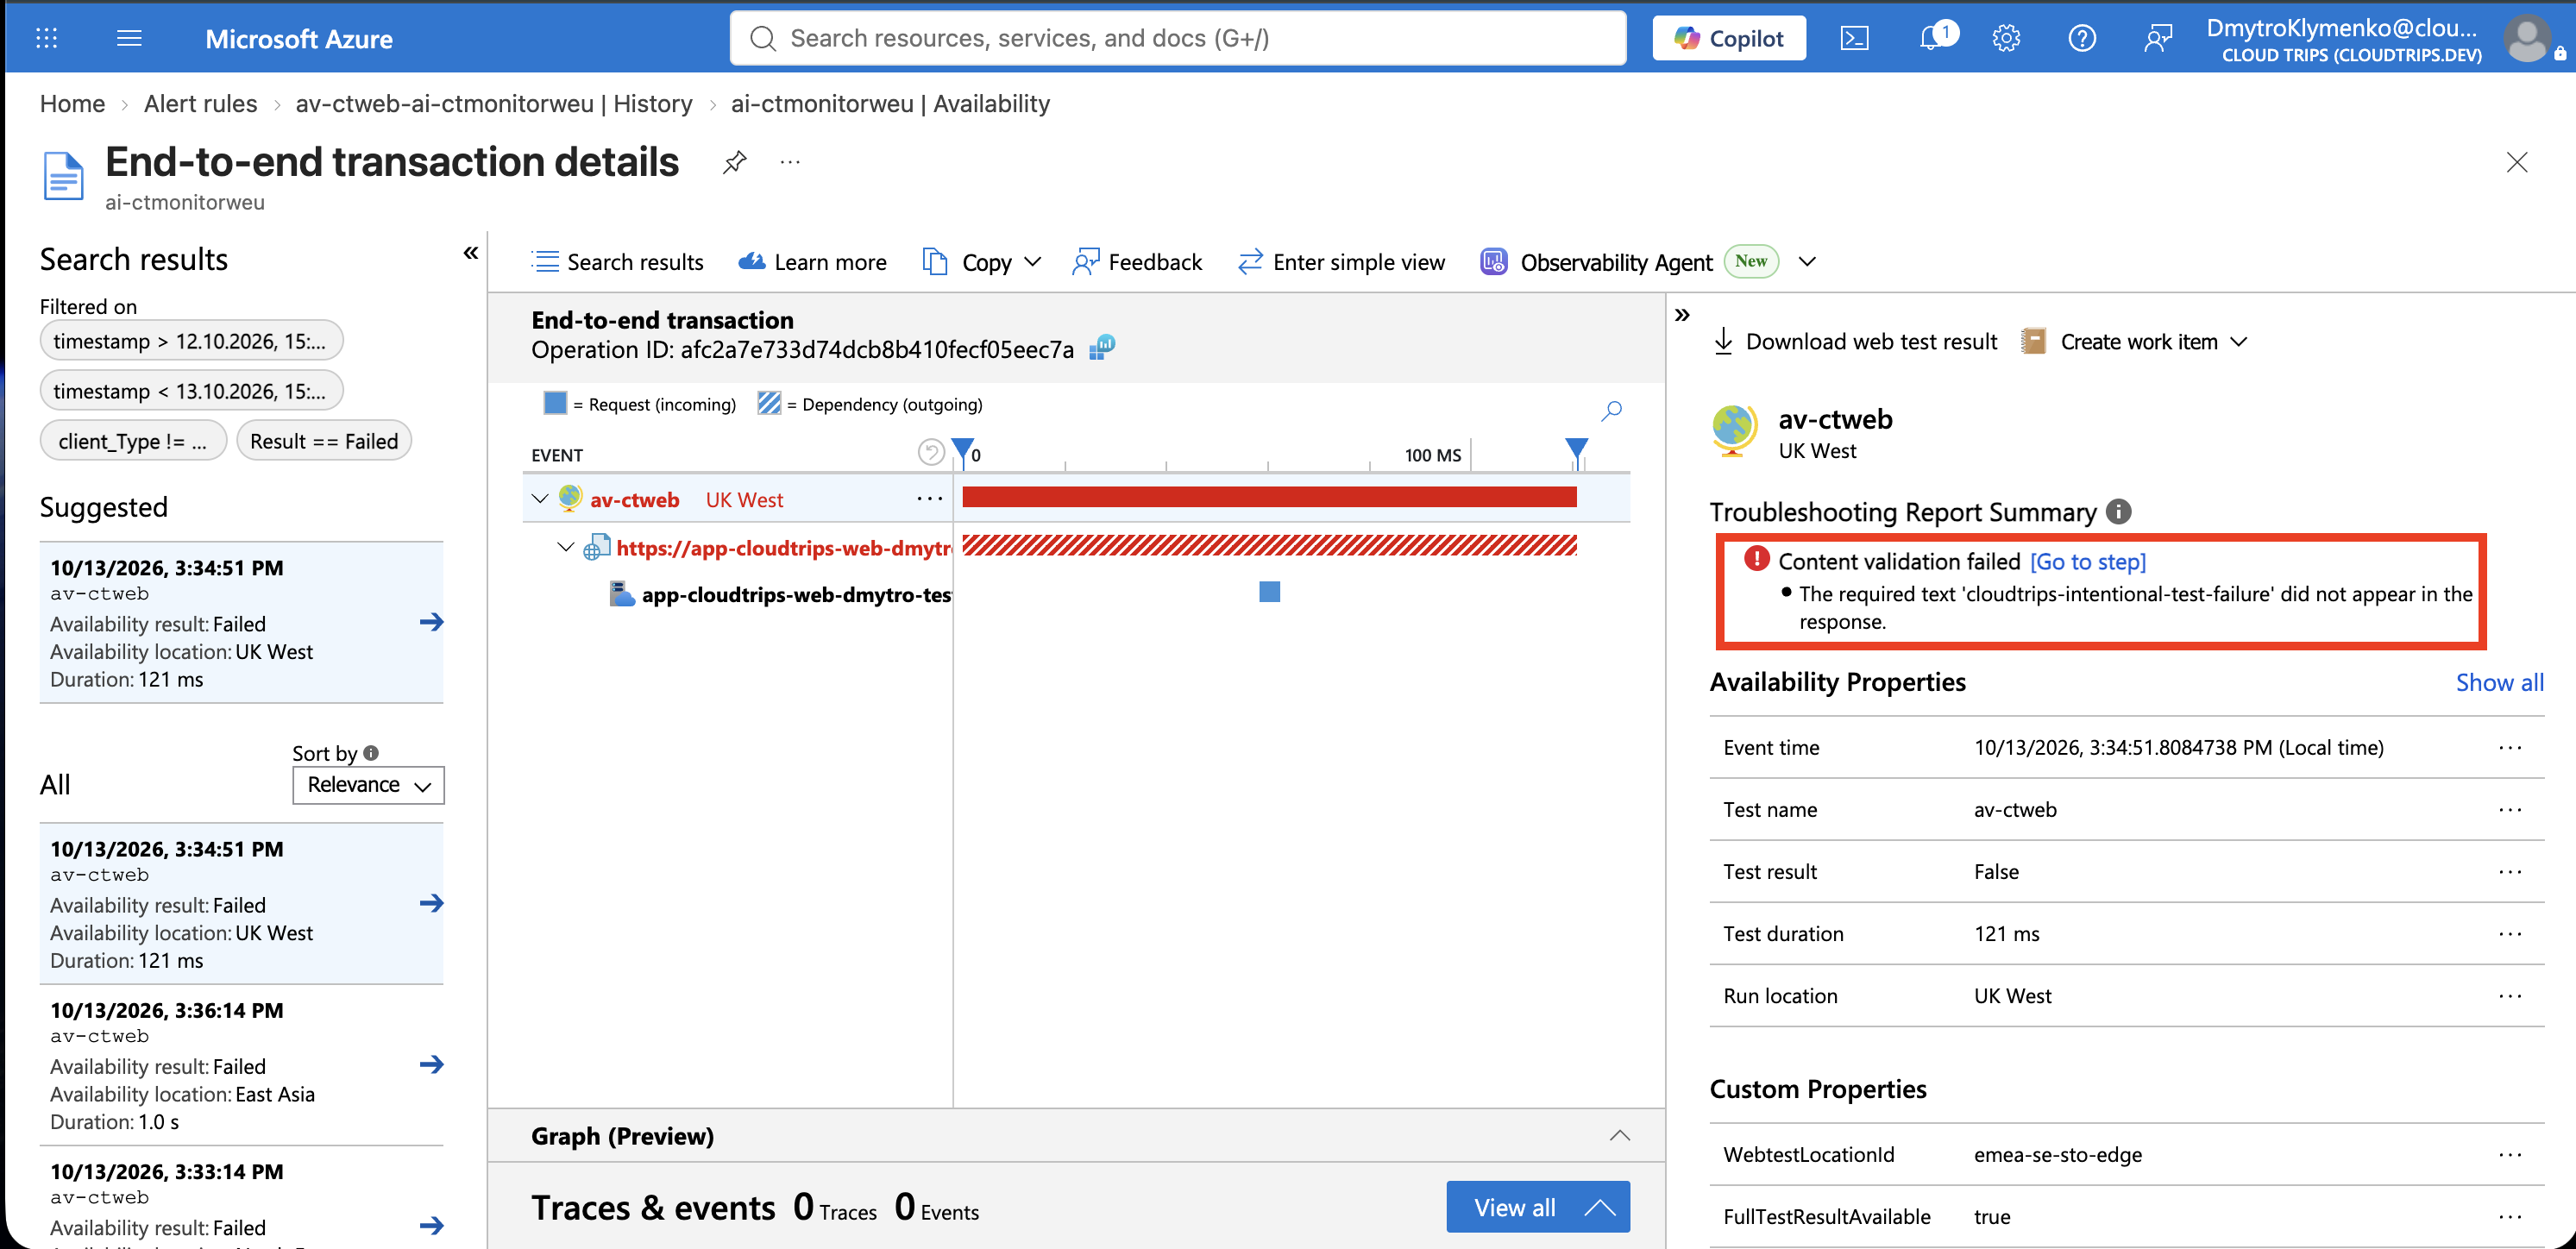This screenshot has width=2576, height=1249.
Task: Collapse the av-ctweb UK West row
Action: pos(540,499)
